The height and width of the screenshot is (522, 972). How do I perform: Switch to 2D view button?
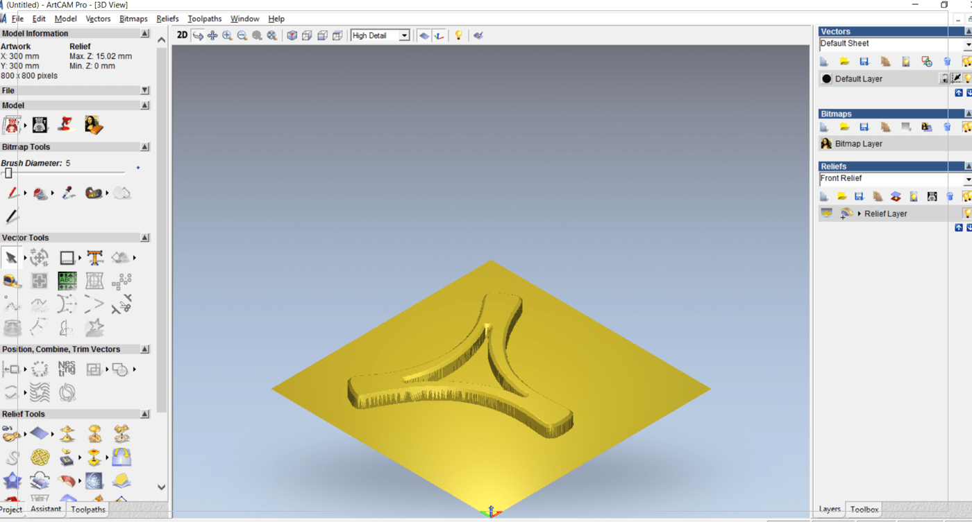[182, 35]
